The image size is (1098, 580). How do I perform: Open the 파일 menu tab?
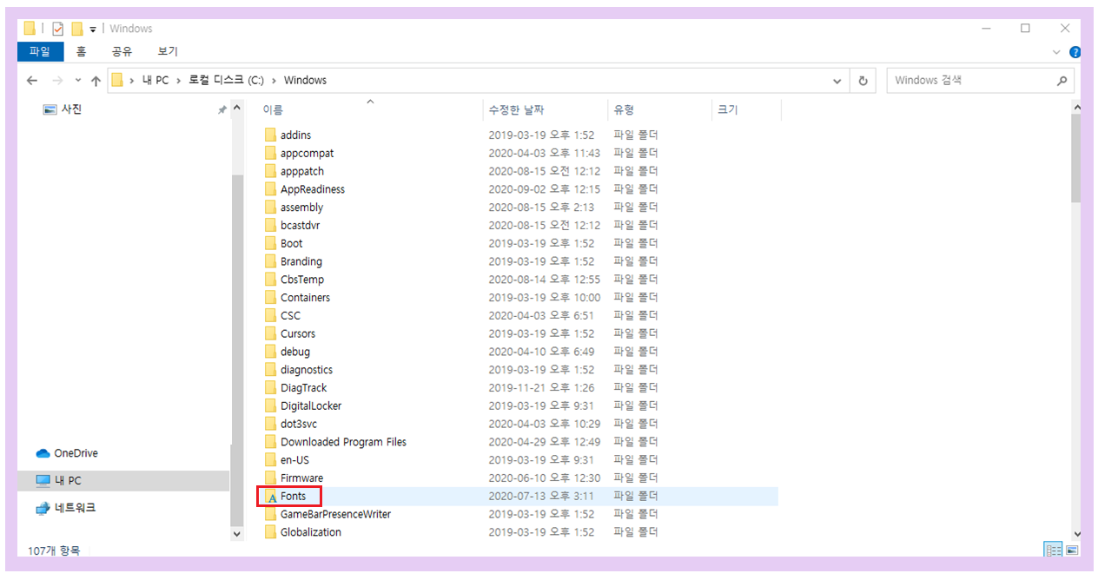(x=40, y=52)
